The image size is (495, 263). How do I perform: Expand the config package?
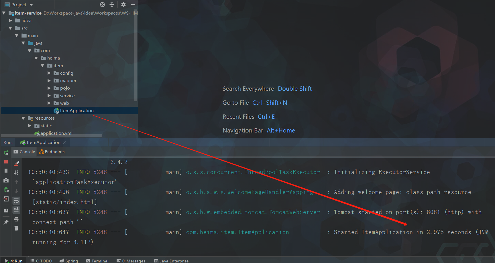pos(49,73)
